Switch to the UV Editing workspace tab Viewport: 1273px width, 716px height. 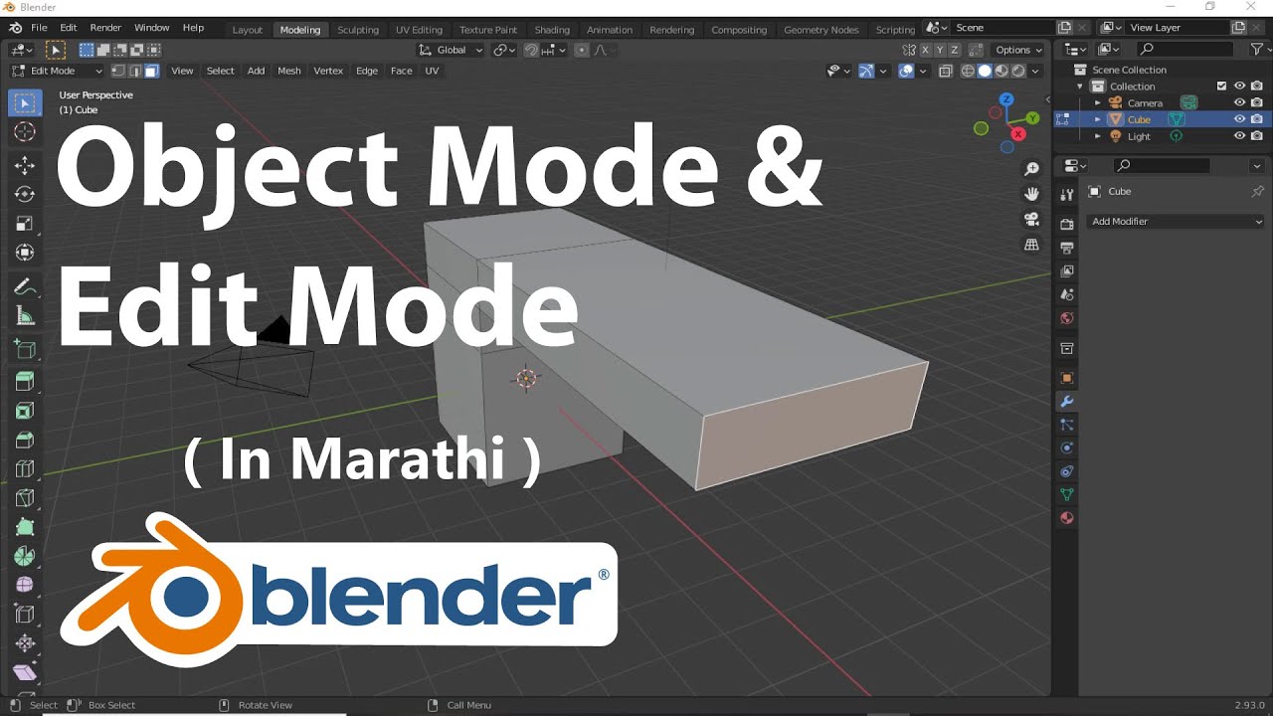pyautogui.click(x=419, y=30)
